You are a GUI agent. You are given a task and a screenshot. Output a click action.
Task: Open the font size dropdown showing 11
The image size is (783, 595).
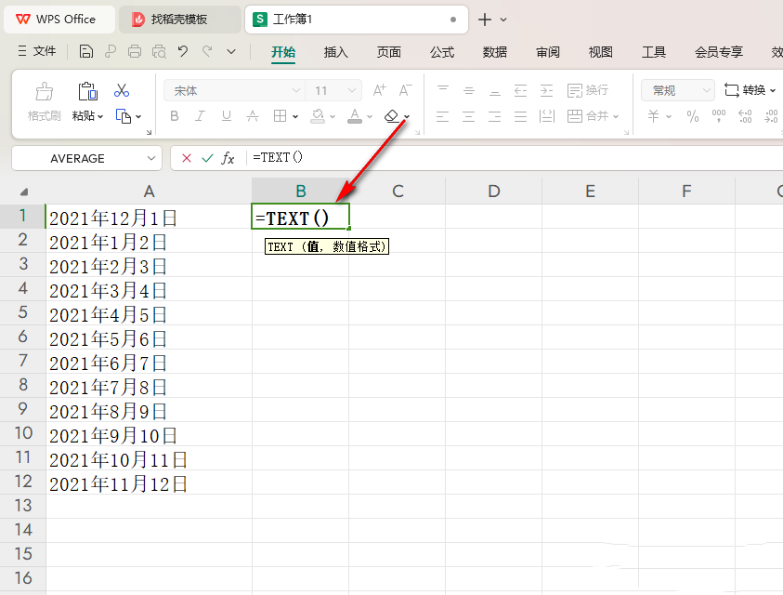tap(351, 90)
